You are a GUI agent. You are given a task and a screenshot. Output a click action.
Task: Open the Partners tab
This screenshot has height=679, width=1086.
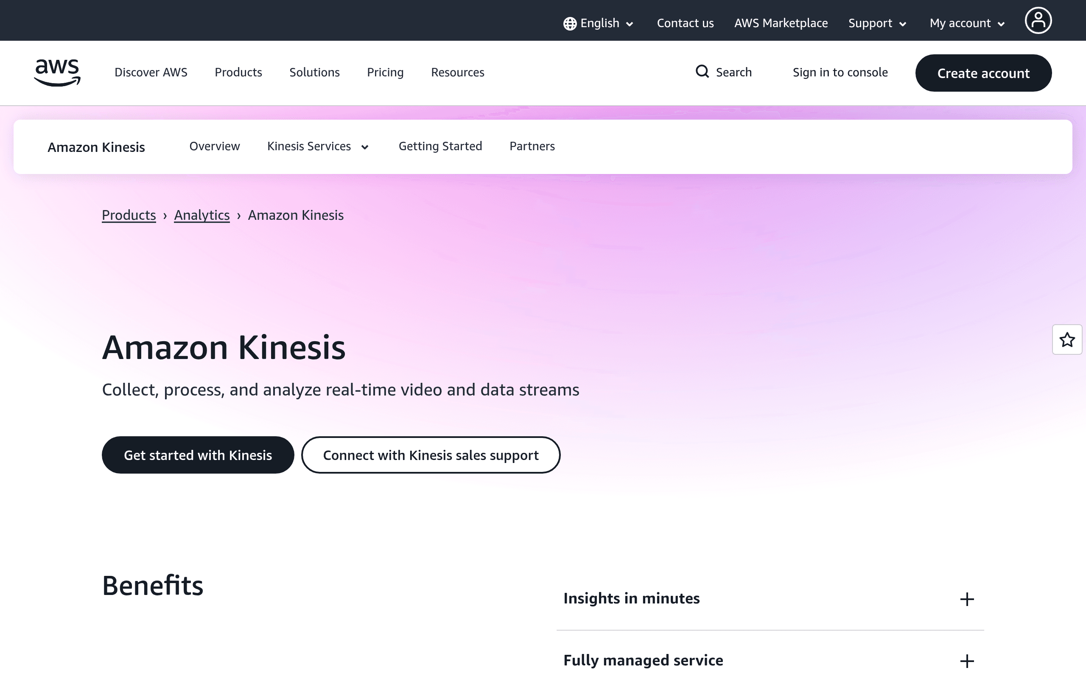pyautogui.click(x=532, y=146)
